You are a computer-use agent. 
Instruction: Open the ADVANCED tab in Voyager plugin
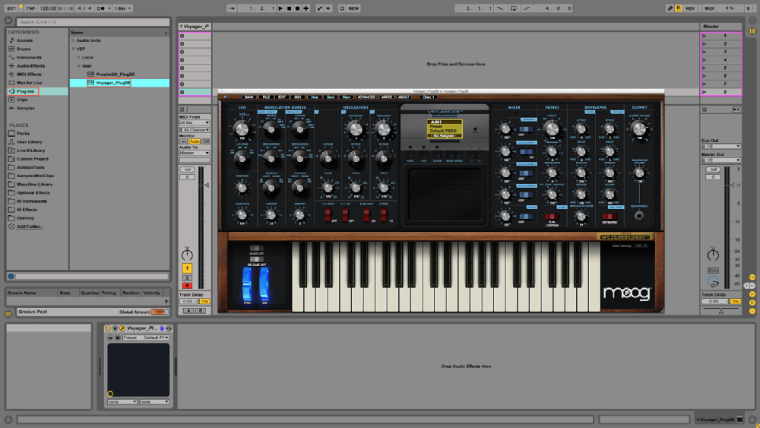pos(368,97)
